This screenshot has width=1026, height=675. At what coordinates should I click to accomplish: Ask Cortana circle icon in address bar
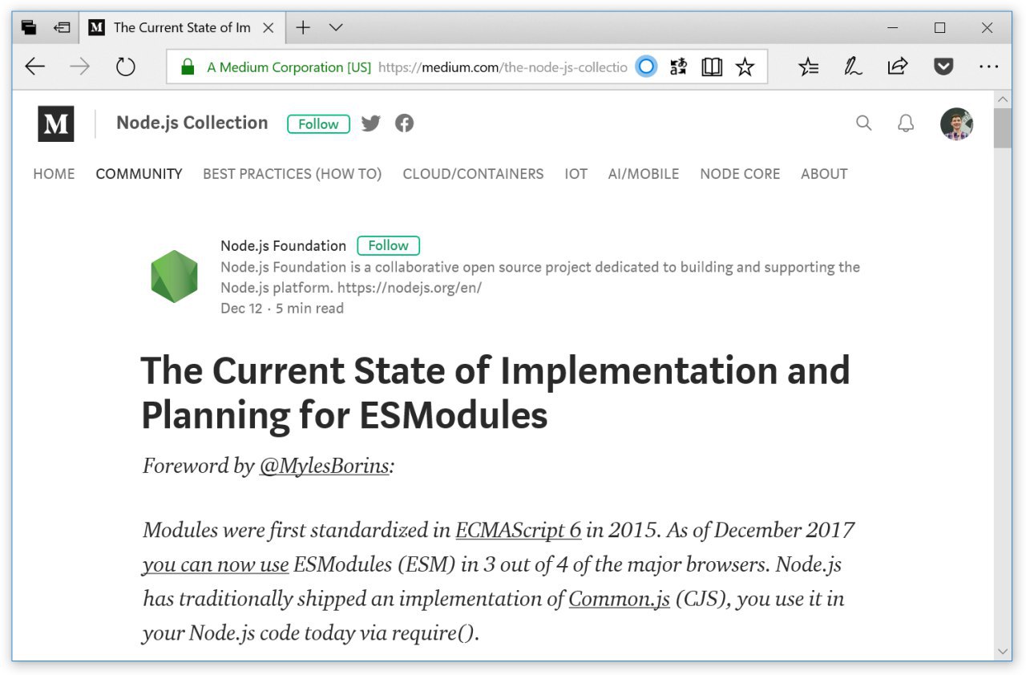click(646, 67)
